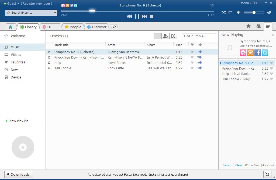The height and width of the screenshot is (180, 276).
Task: Click the Downloads button
Action: click(x=19, y=174)
